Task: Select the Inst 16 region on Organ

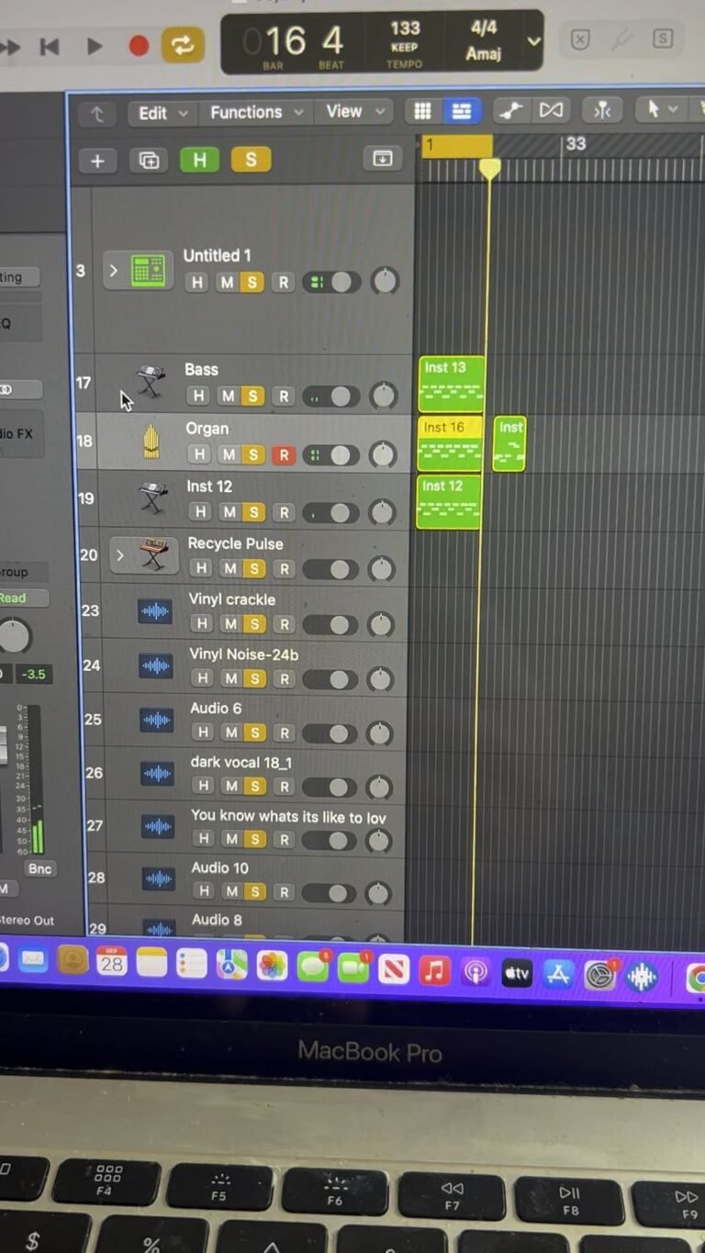Action: coord(450,443)
